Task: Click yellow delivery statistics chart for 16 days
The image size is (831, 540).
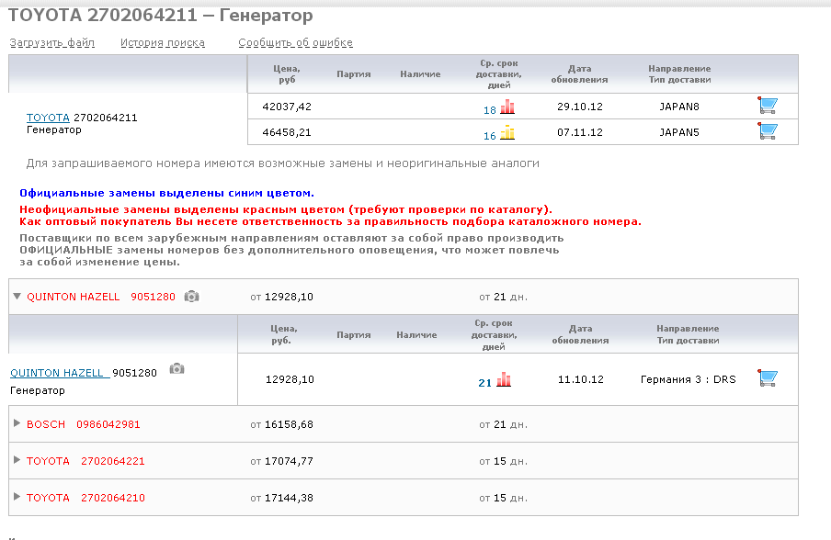Action: (507, 133)
